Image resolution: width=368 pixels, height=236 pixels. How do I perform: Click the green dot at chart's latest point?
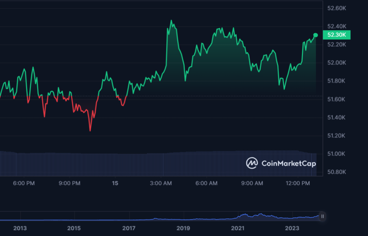[x=315, y=35]
